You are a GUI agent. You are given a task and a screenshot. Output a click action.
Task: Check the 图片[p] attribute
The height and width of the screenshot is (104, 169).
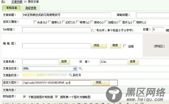[x=120, y=22]
